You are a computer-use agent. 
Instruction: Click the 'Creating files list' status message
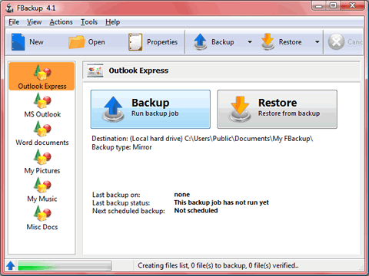pos(218,265)
